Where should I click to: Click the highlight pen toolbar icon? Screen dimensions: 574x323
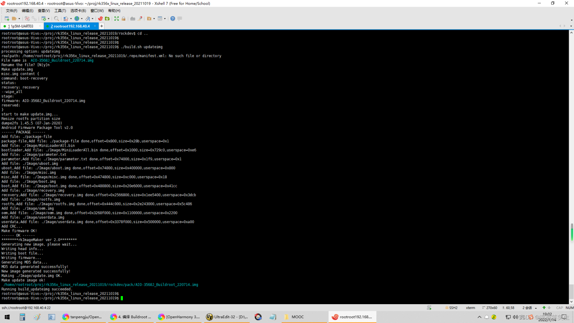(140, 18)
